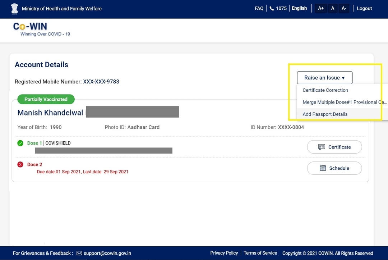Click the Dose 2 due date text
Viewport: 388px width, 260px height.
click(x=83, y=172)
